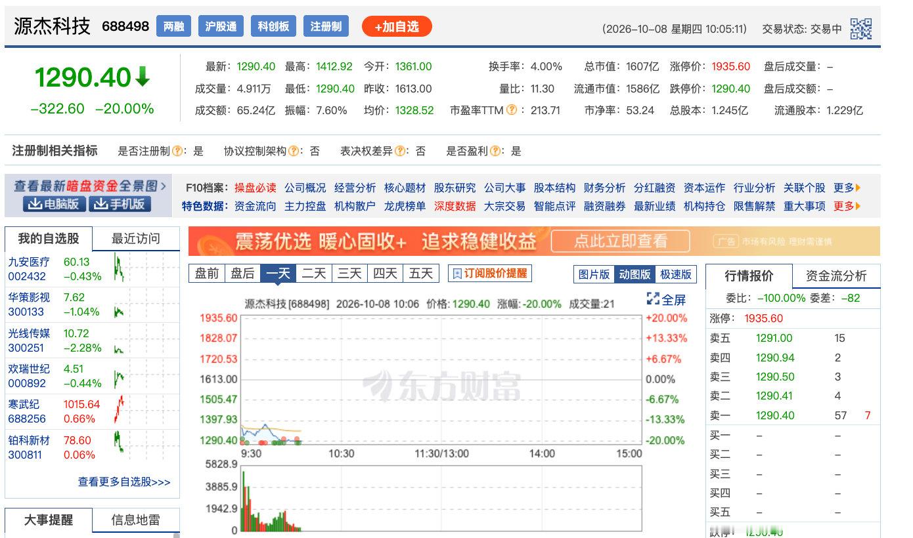Click the 注册制 tag
913x538 pixels.
[326, 27]
